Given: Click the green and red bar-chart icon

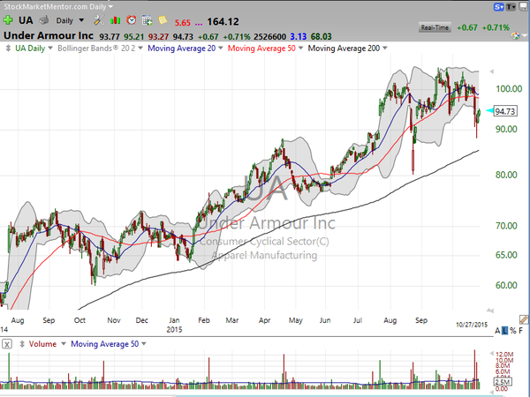Looking at the screenshot, I should coord(115,20).
